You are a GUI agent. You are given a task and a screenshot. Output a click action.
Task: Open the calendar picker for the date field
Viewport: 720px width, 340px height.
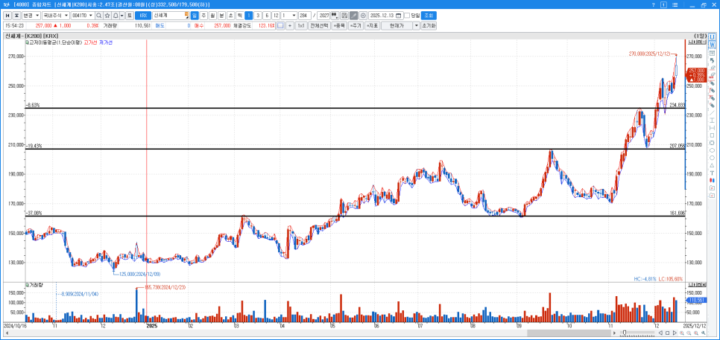(398, 15)
